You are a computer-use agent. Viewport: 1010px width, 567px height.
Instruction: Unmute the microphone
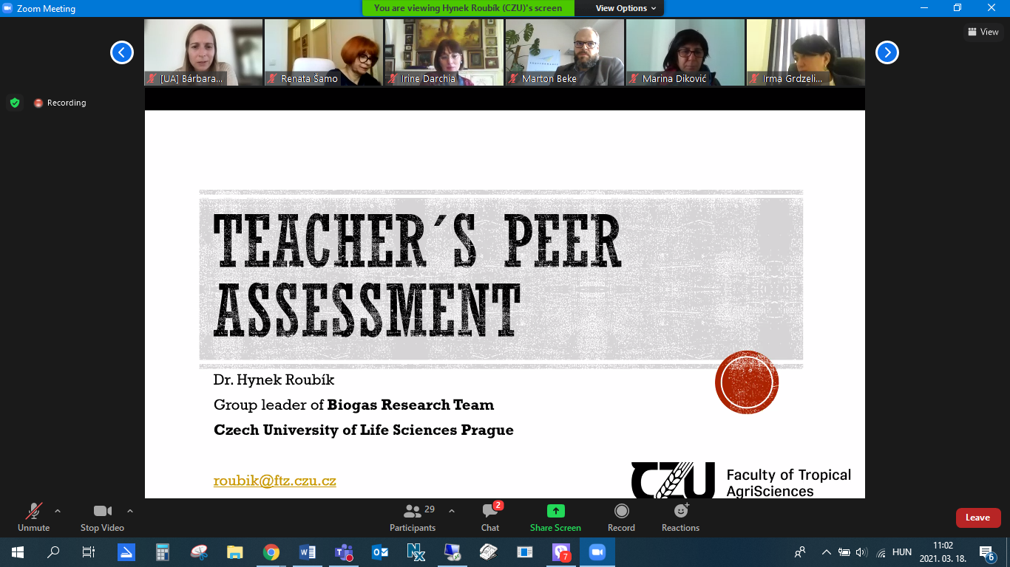(x=33, y=517)
